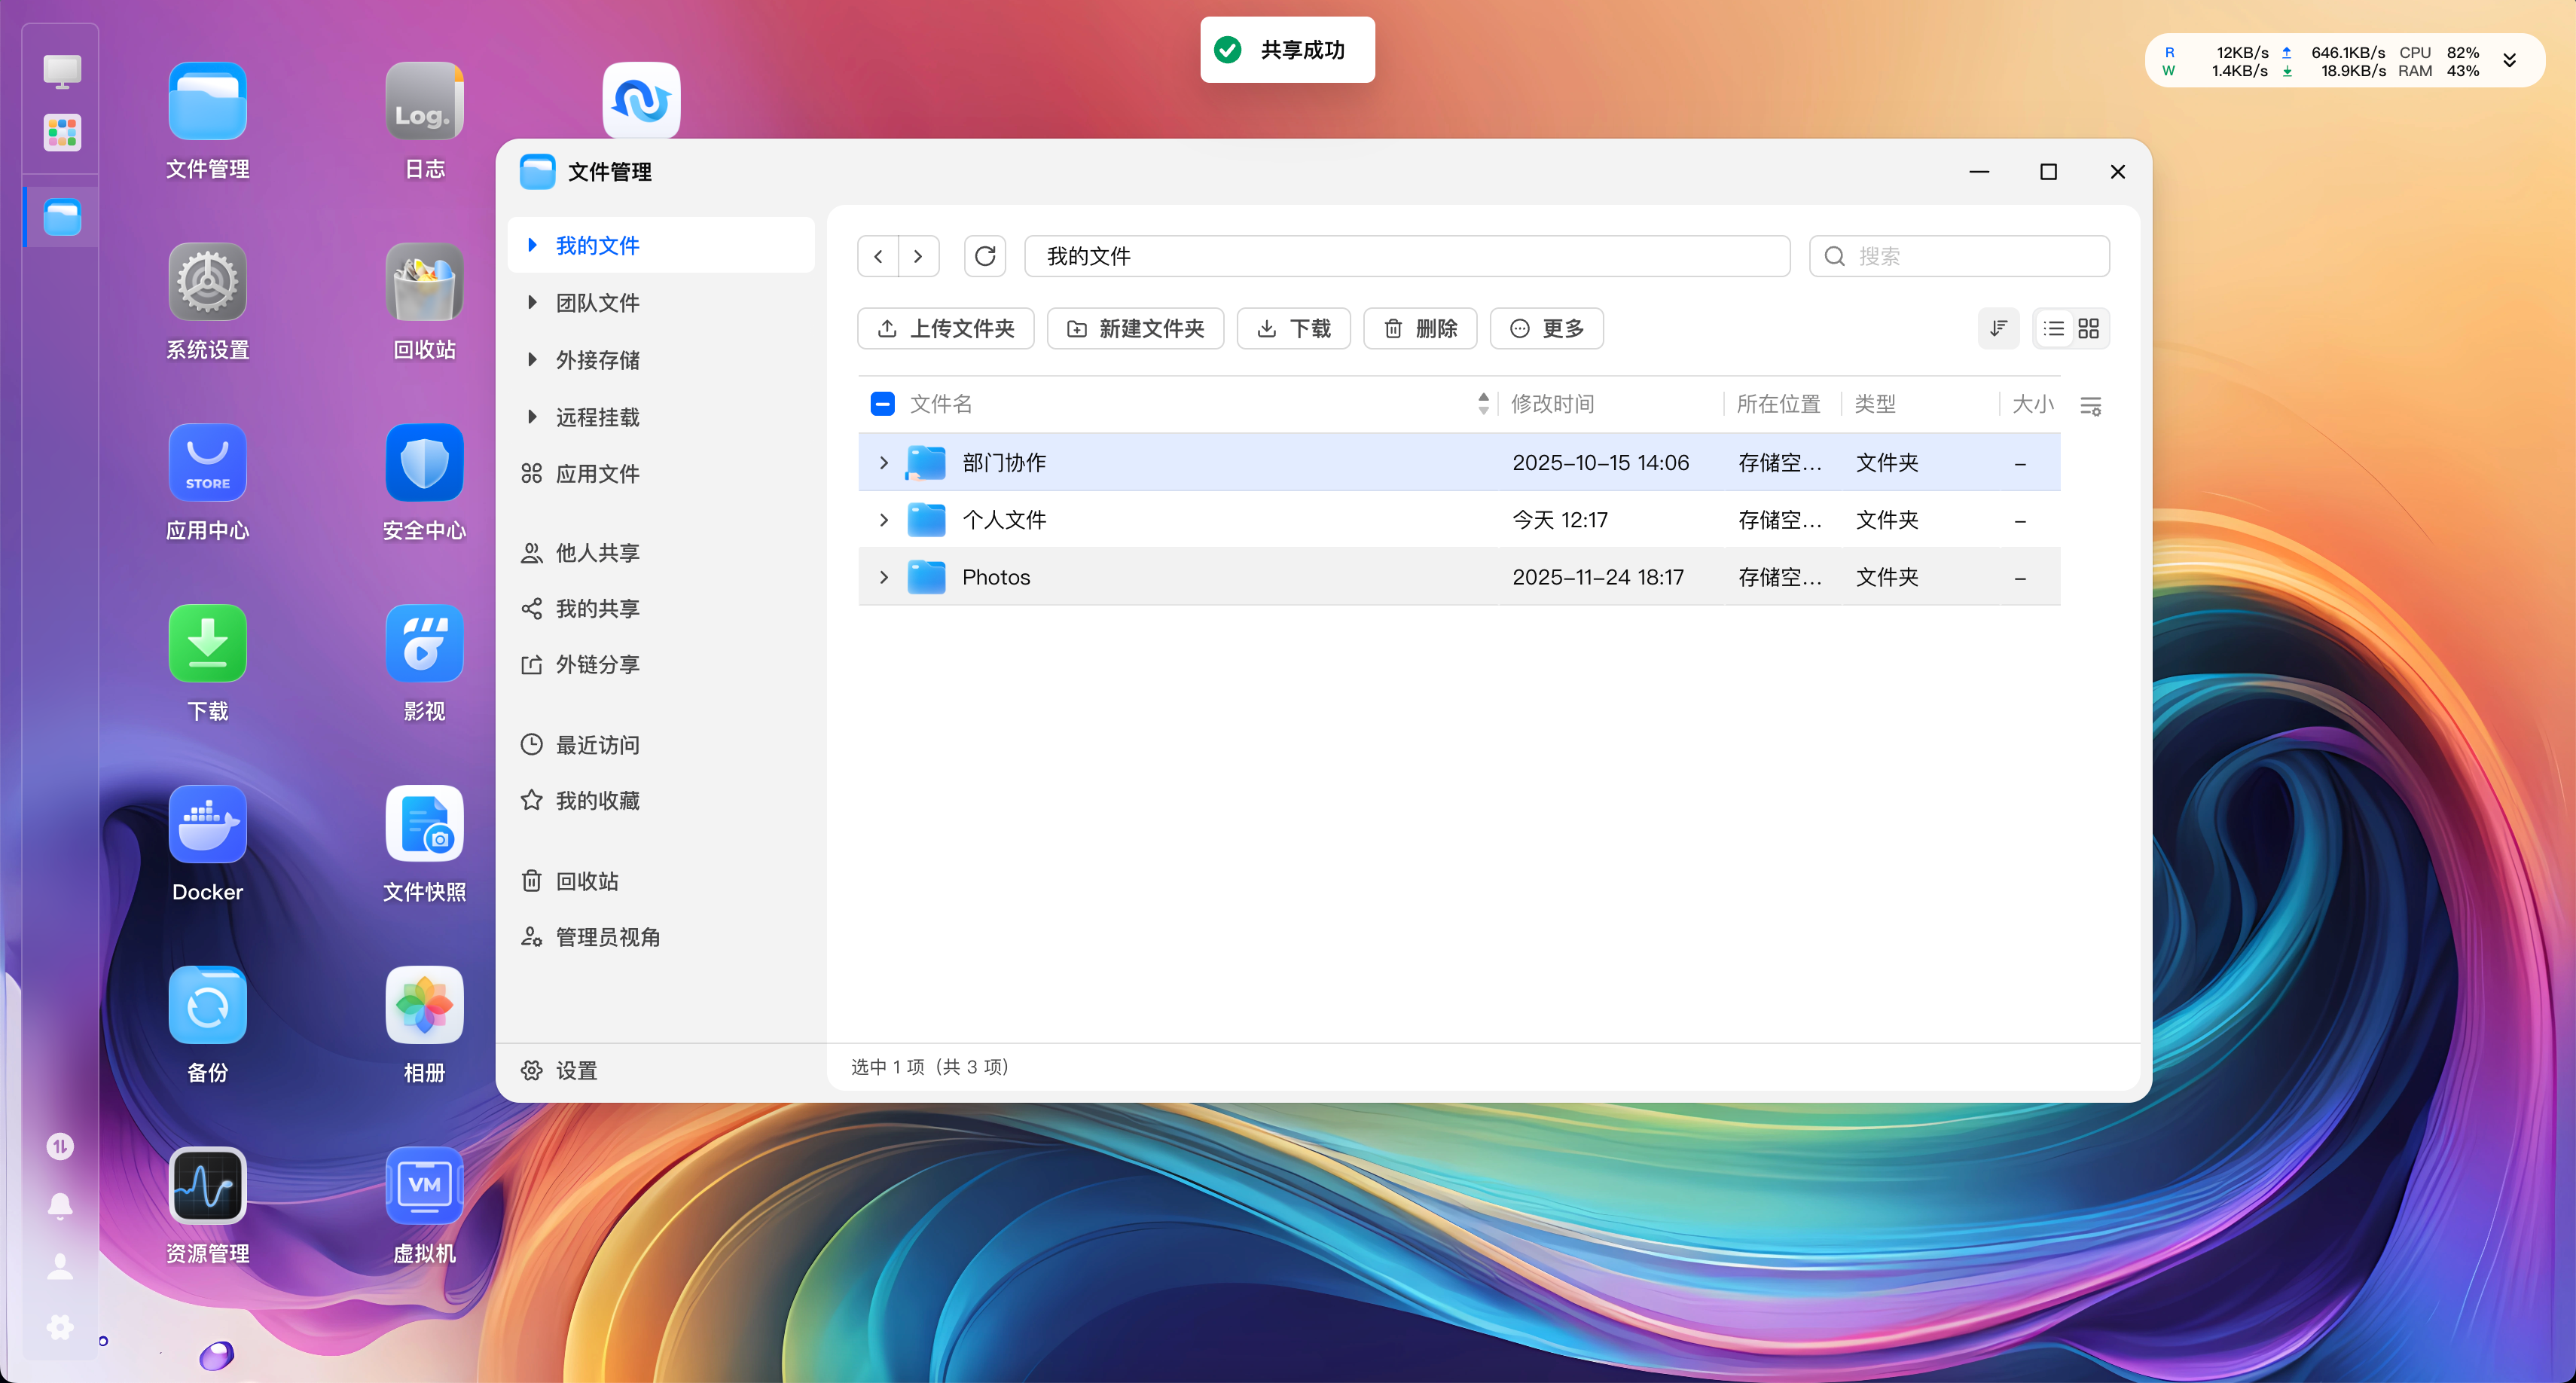Open the 相册 photos app
2576x1383 pixels.
point(424,1005)
